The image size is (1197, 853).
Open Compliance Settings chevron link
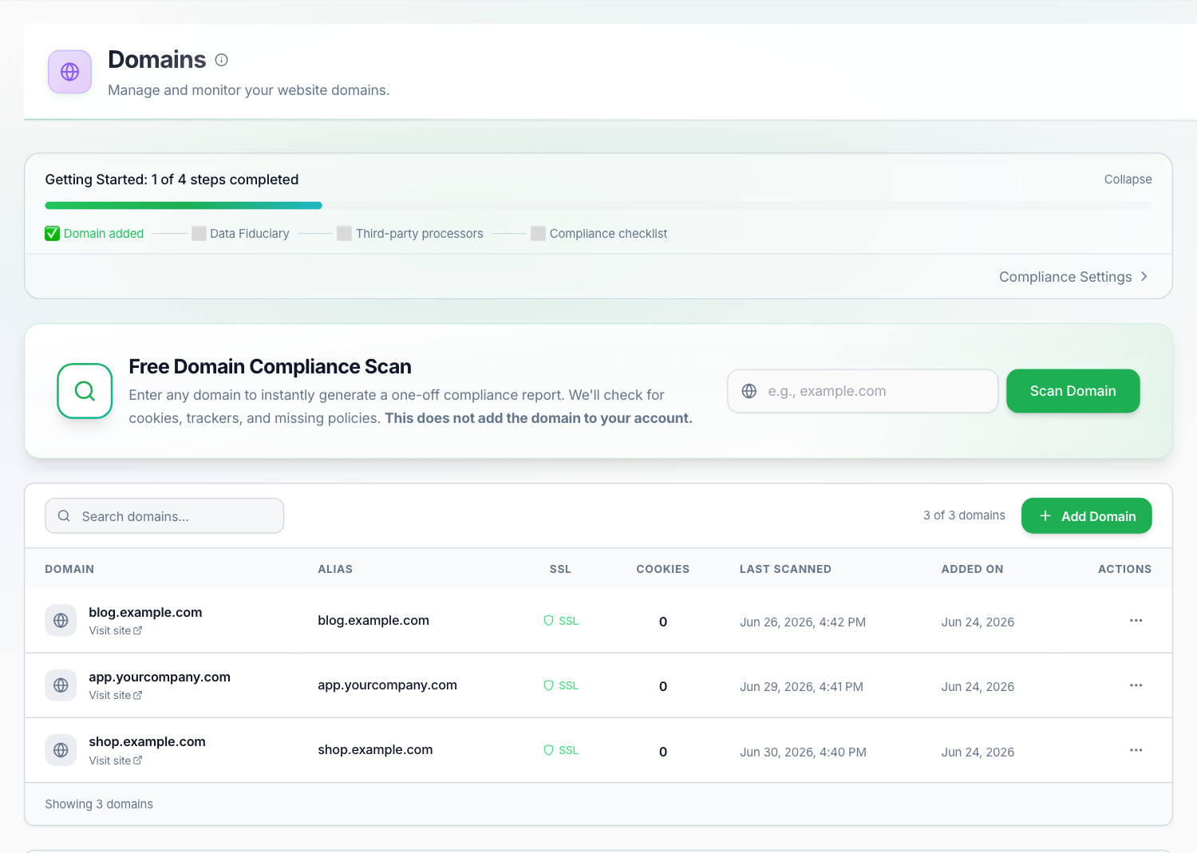pyautogui.click(x=1073, y=277)
